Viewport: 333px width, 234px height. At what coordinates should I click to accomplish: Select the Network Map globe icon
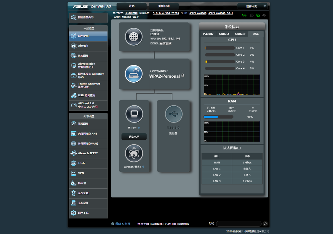73,36
